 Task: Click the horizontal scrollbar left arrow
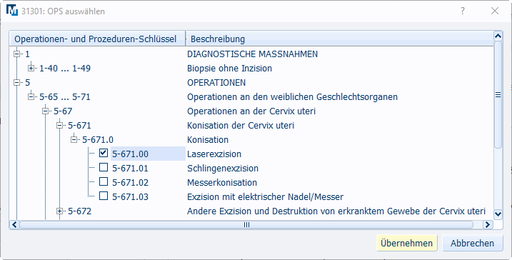pyautogui.click(x=14, y=224)
